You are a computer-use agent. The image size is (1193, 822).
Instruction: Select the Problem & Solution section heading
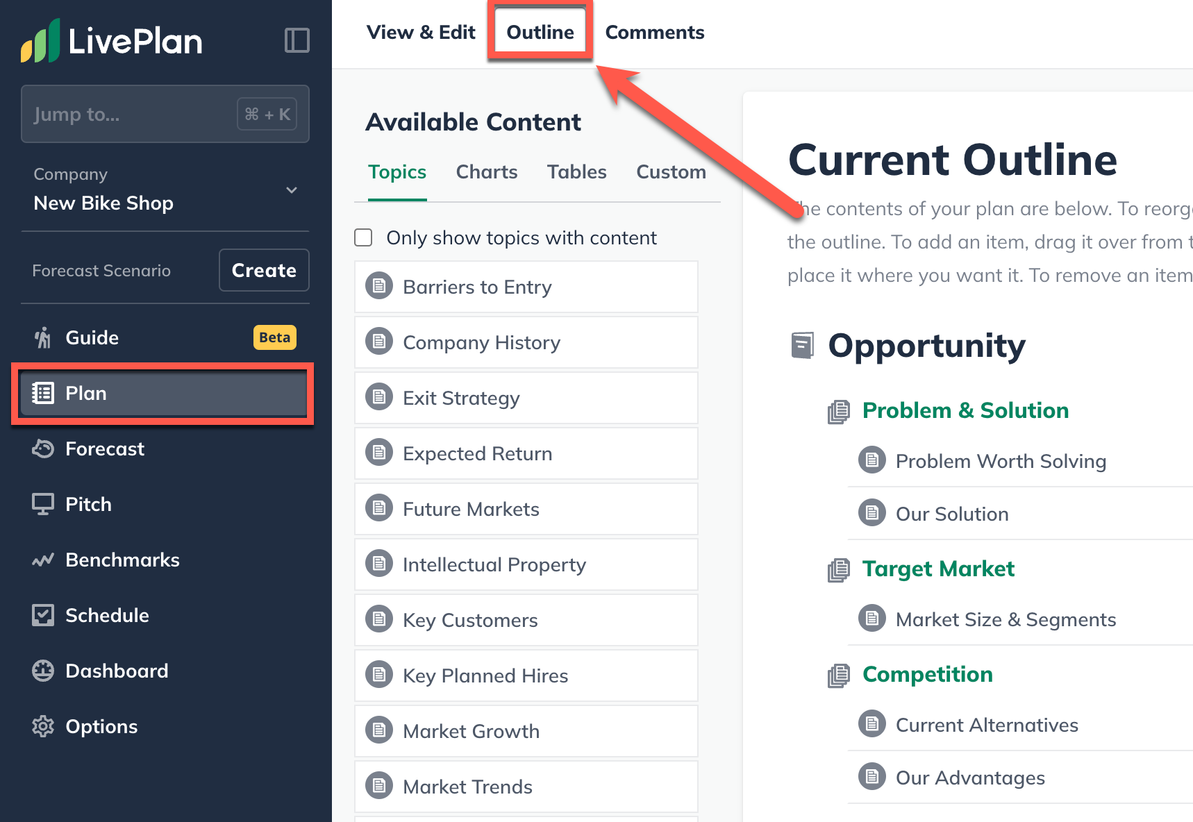(x=965, y=410)
